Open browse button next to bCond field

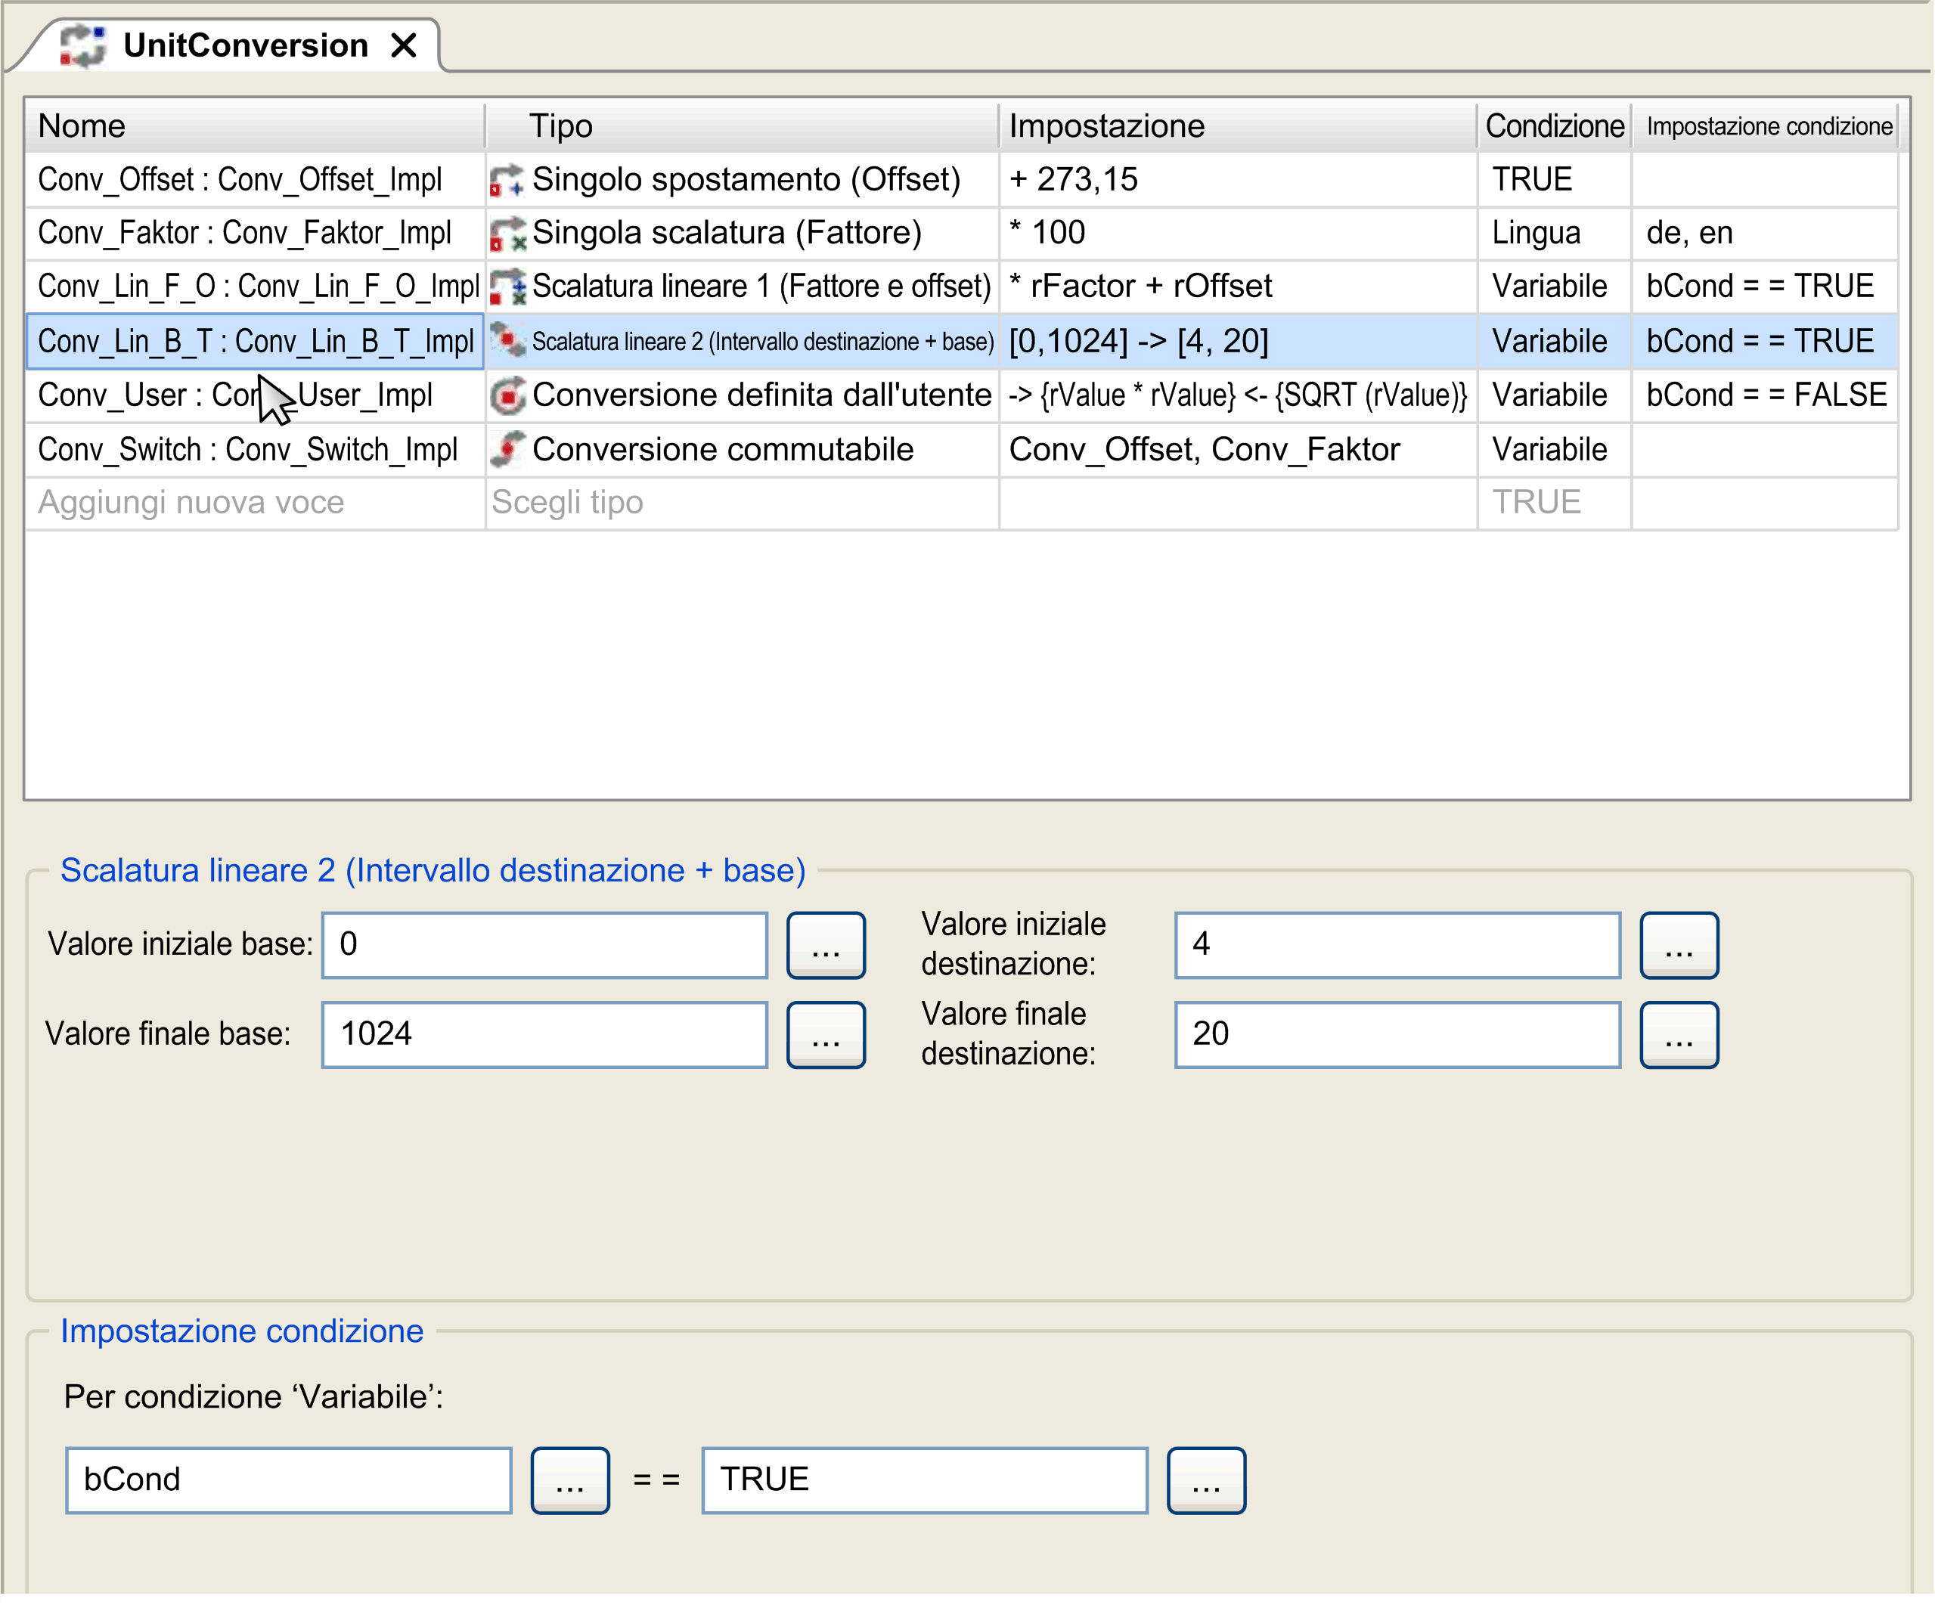(569, 1480)
